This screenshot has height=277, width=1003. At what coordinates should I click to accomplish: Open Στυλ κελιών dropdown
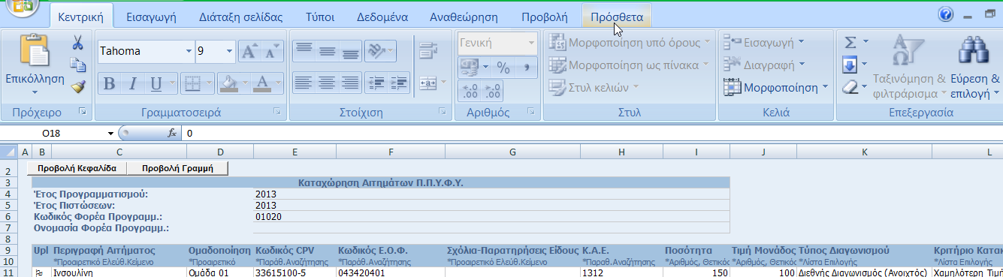[x=594, y=87]
